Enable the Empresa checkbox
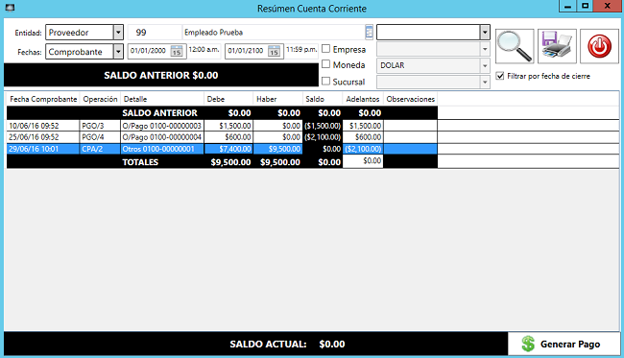 [326, 49]
